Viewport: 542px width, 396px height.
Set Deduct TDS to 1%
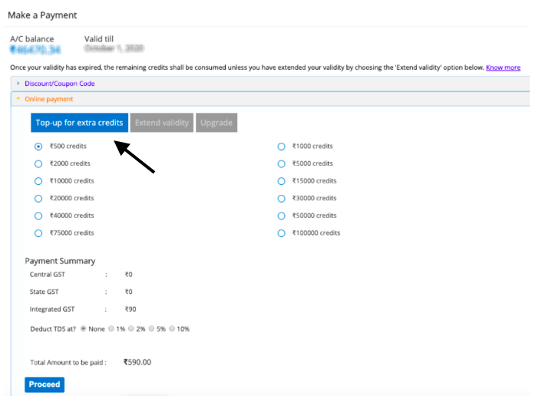coord(111,328)
